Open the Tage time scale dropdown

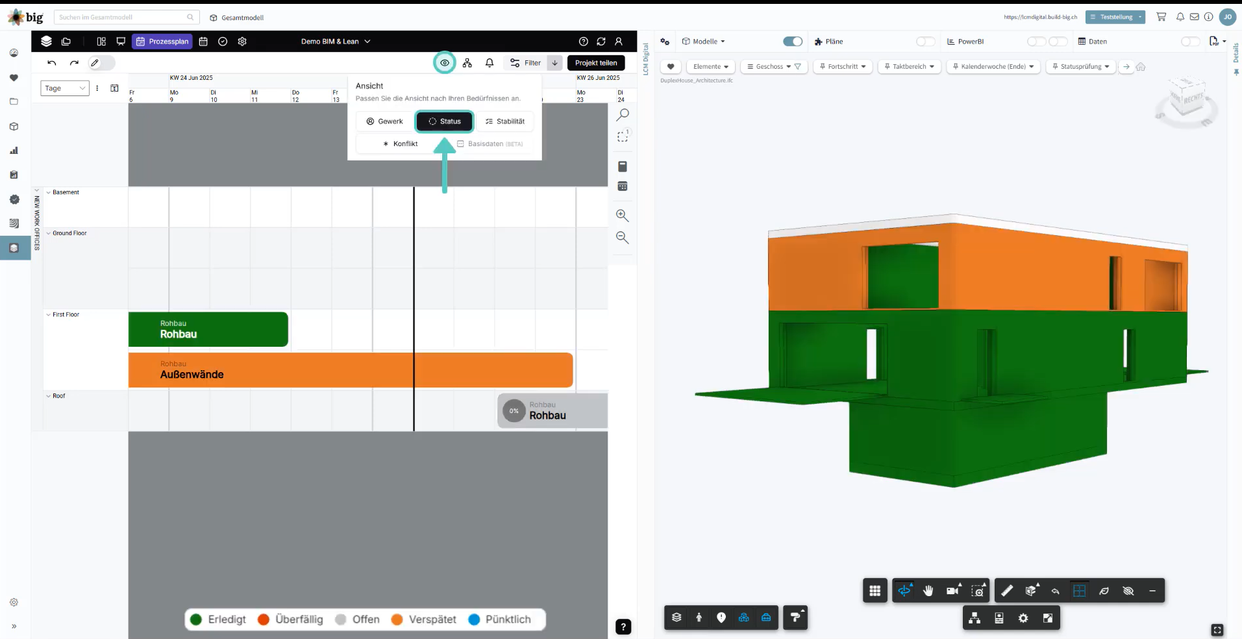[x=65, y=88]
